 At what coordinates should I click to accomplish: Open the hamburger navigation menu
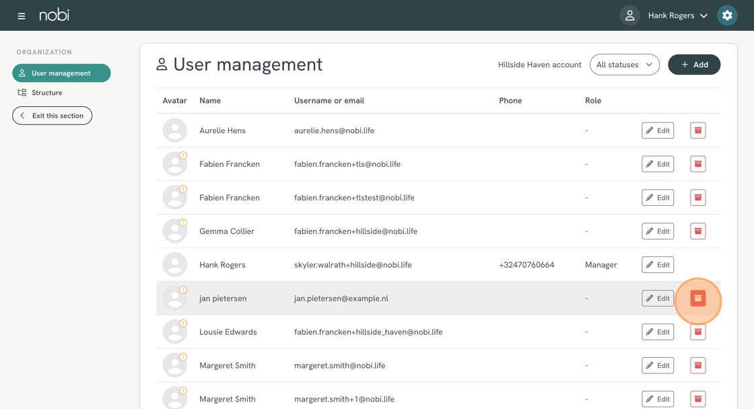point(21,16)
